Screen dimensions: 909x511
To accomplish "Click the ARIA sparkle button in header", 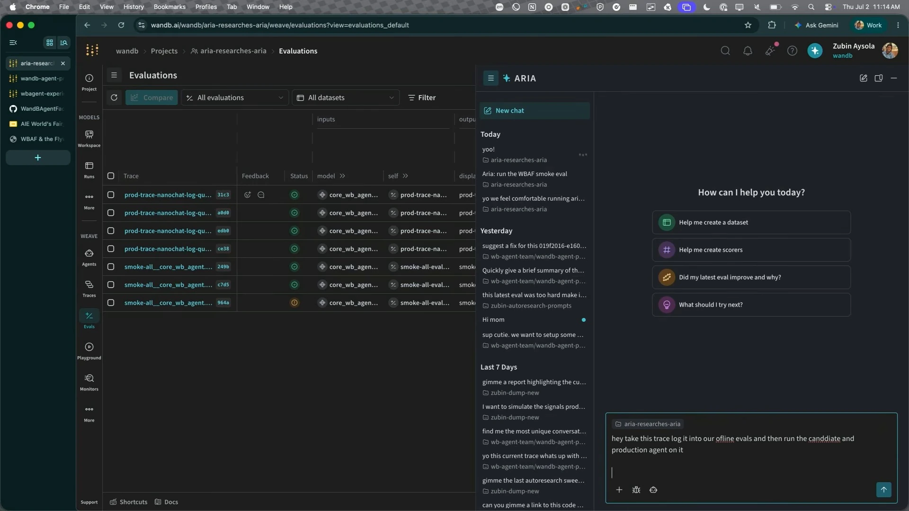I will 815,51.
